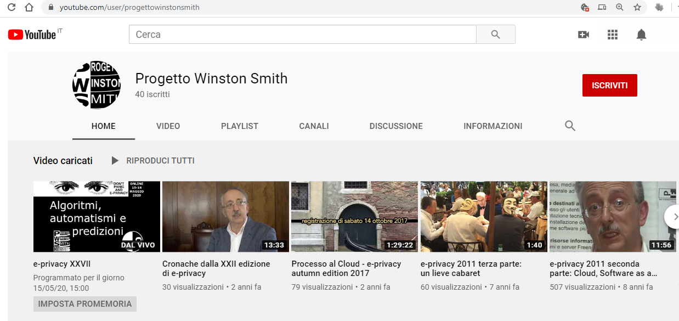Open the notifications bell icon
The width and height of the screenshot is (679, 321).
[641, 35]
